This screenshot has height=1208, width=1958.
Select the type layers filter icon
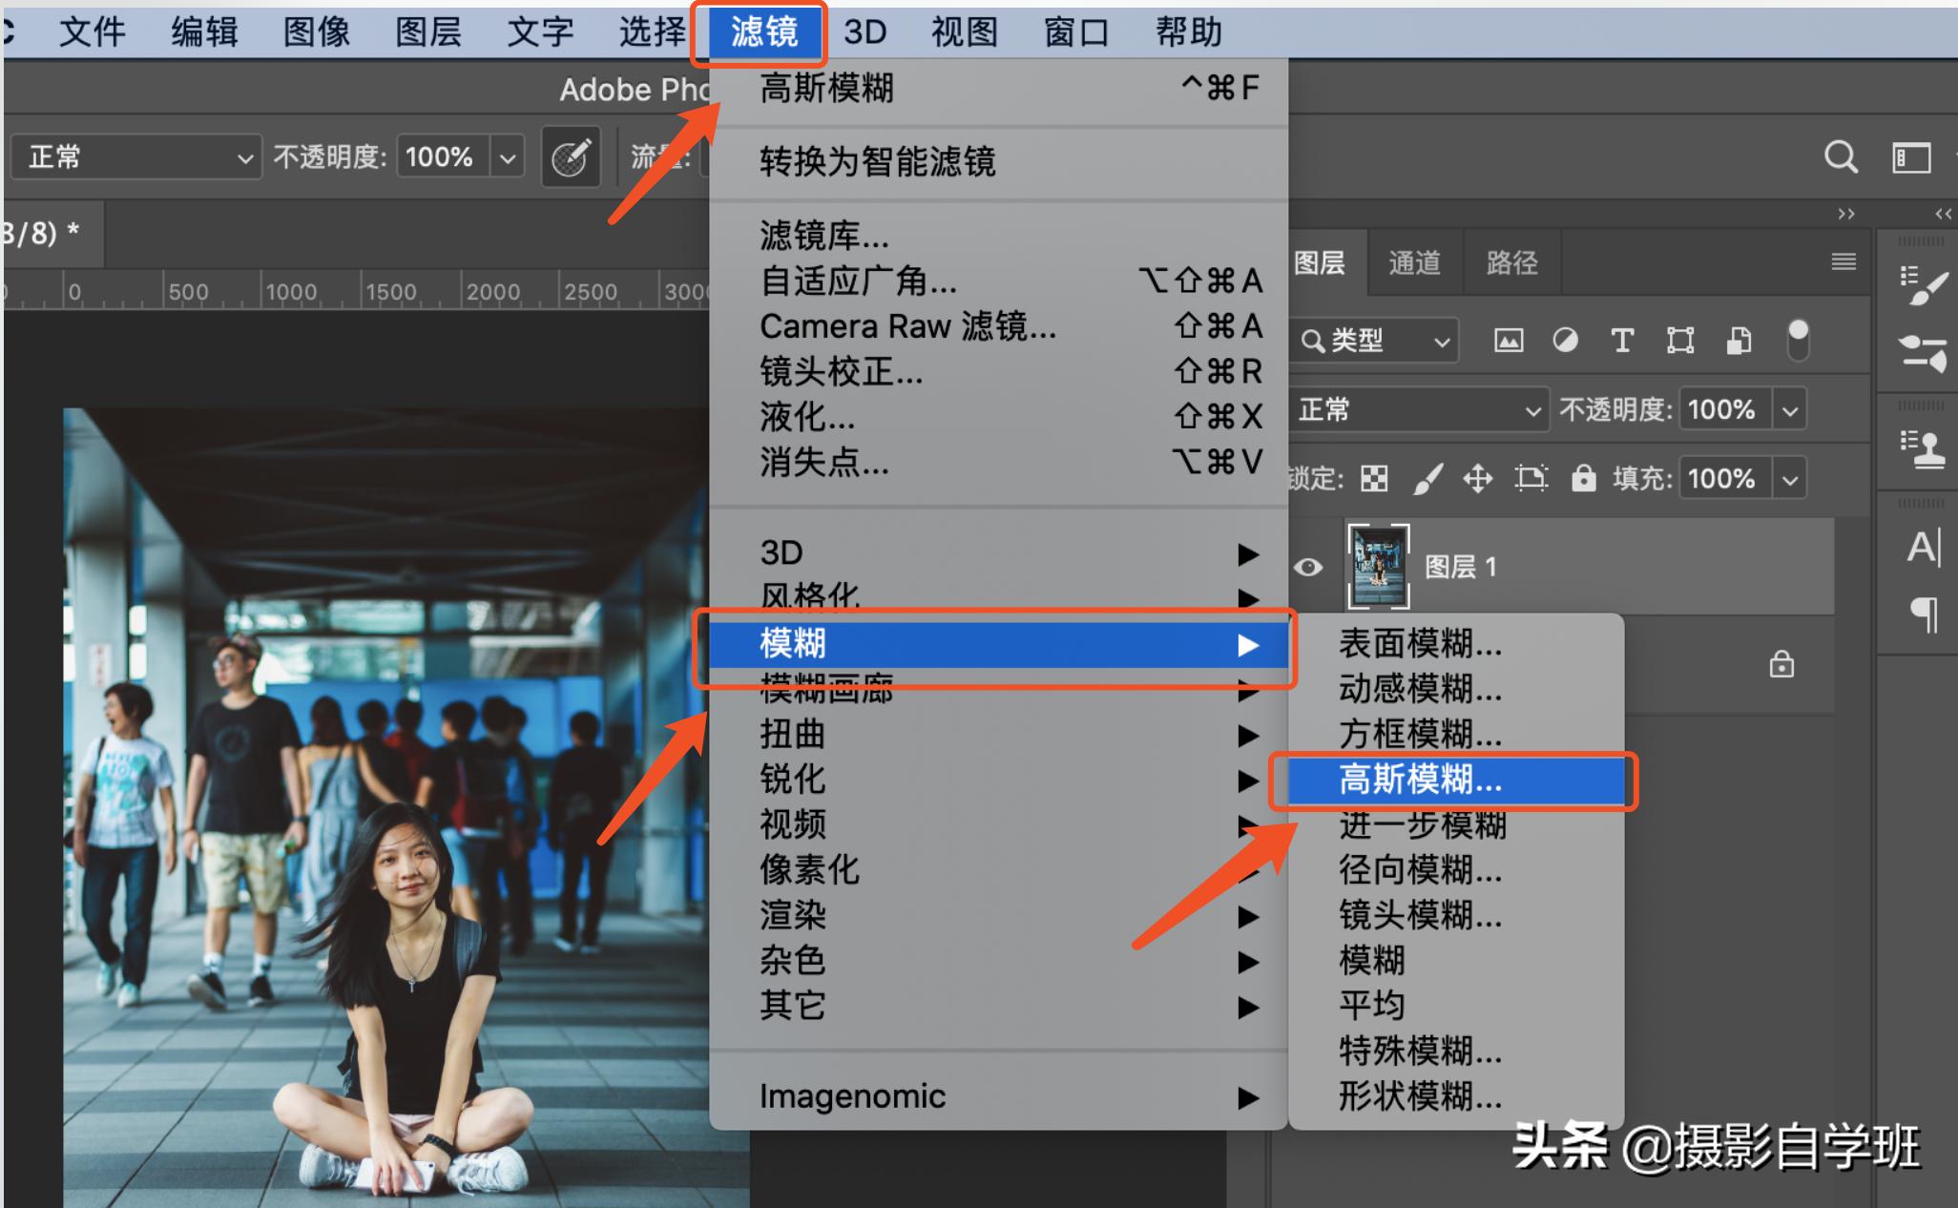pyautogui.click(x=1622, y=340)
